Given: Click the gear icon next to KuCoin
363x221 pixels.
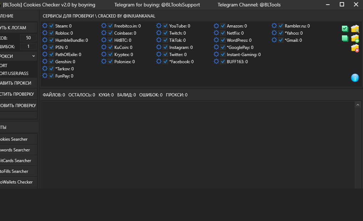Looking at the screenshot, I should coord(104,47).
